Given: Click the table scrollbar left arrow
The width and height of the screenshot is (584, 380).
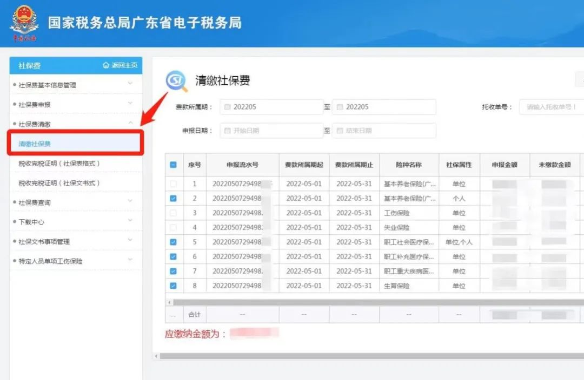Looking at the screenshot, I should pos(169,302).
